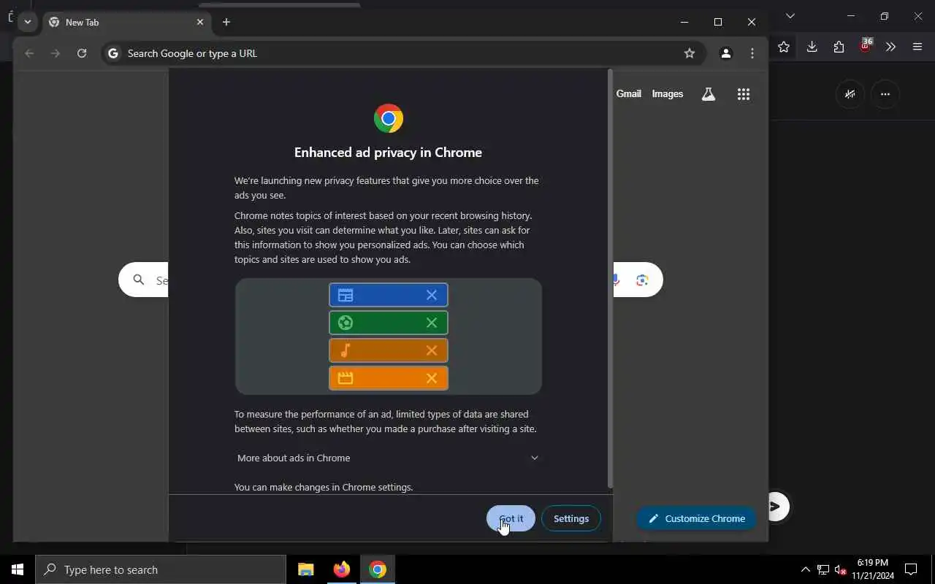935x584 pixels.
Task: Click Windows Start button
Action: pyautogui.click(x=18, y=569)
